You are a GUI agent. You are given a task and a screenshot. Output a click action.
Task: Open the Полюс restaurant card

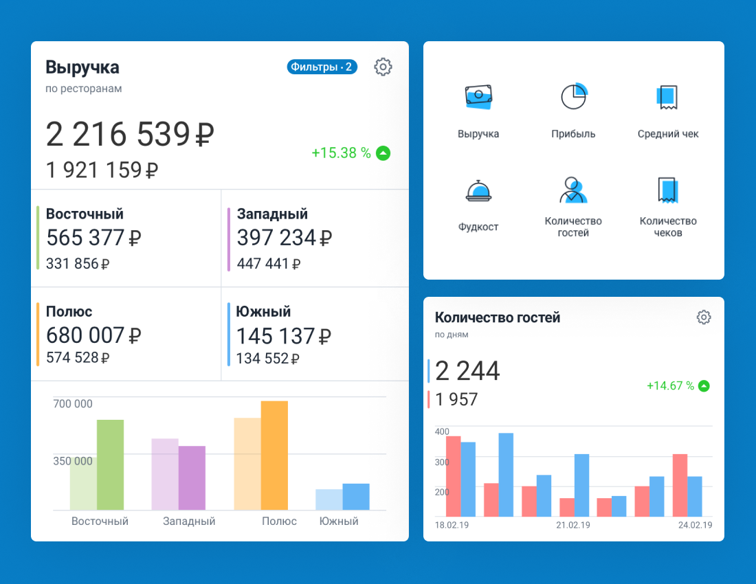pos(126,334)
